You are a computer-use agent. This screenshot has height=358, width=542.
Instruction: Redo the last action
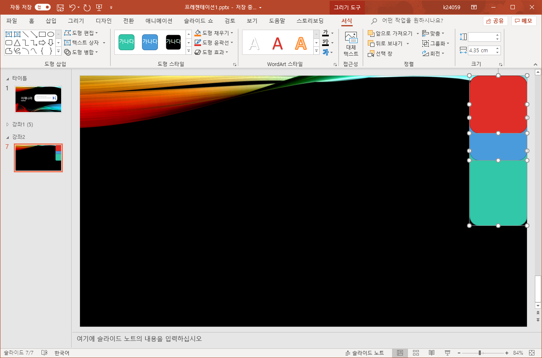87,7
